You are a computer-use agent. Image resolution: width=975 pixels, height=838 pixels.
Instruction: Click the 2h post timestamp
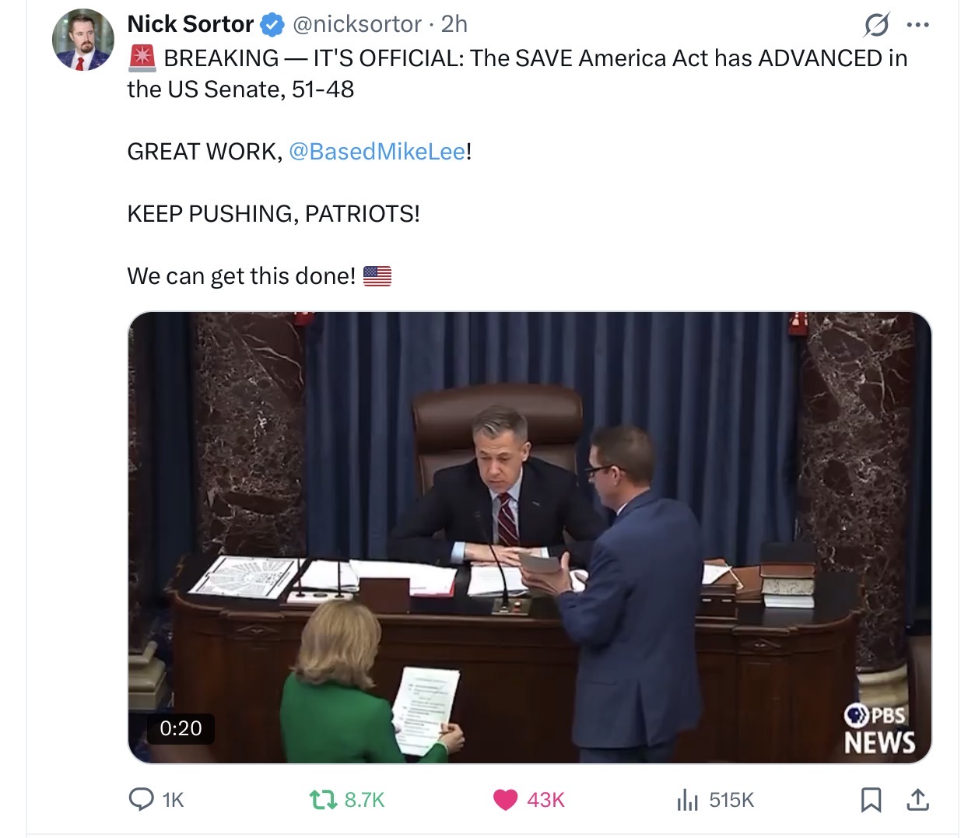[454, 24]
